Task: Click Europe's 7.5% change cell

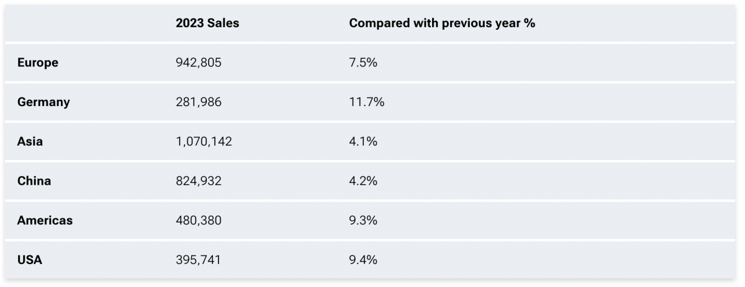Action: coord(363,63)
